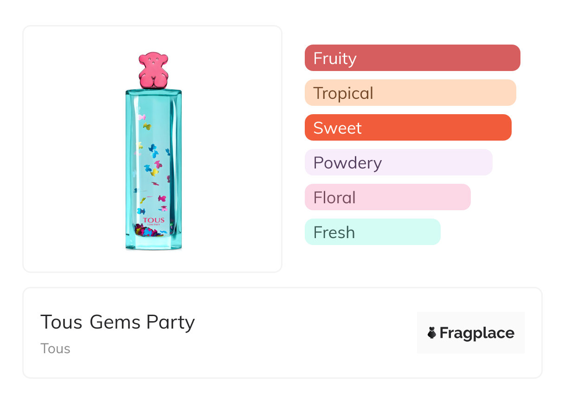The height and width of the screenshot is (401, 565).
Task: Visit the Fragplace wordmark link
Action: [x=477, y=333]
